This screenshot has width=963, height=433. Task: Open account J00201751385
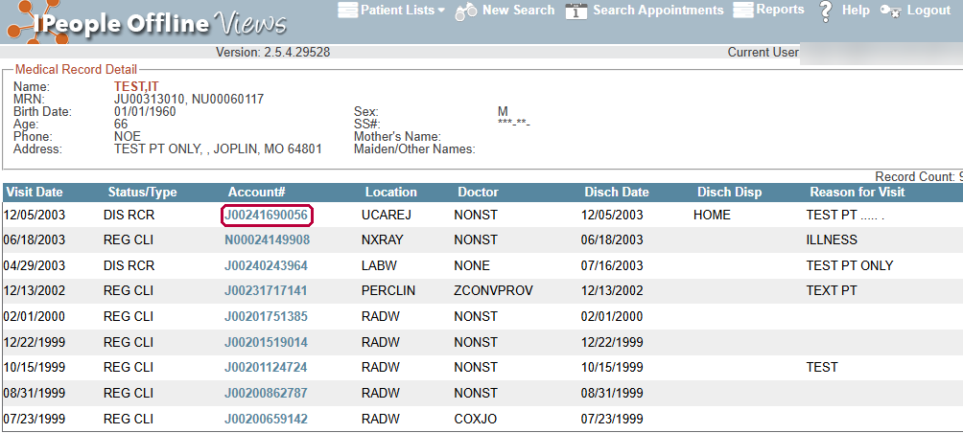(x=266, y=316)
